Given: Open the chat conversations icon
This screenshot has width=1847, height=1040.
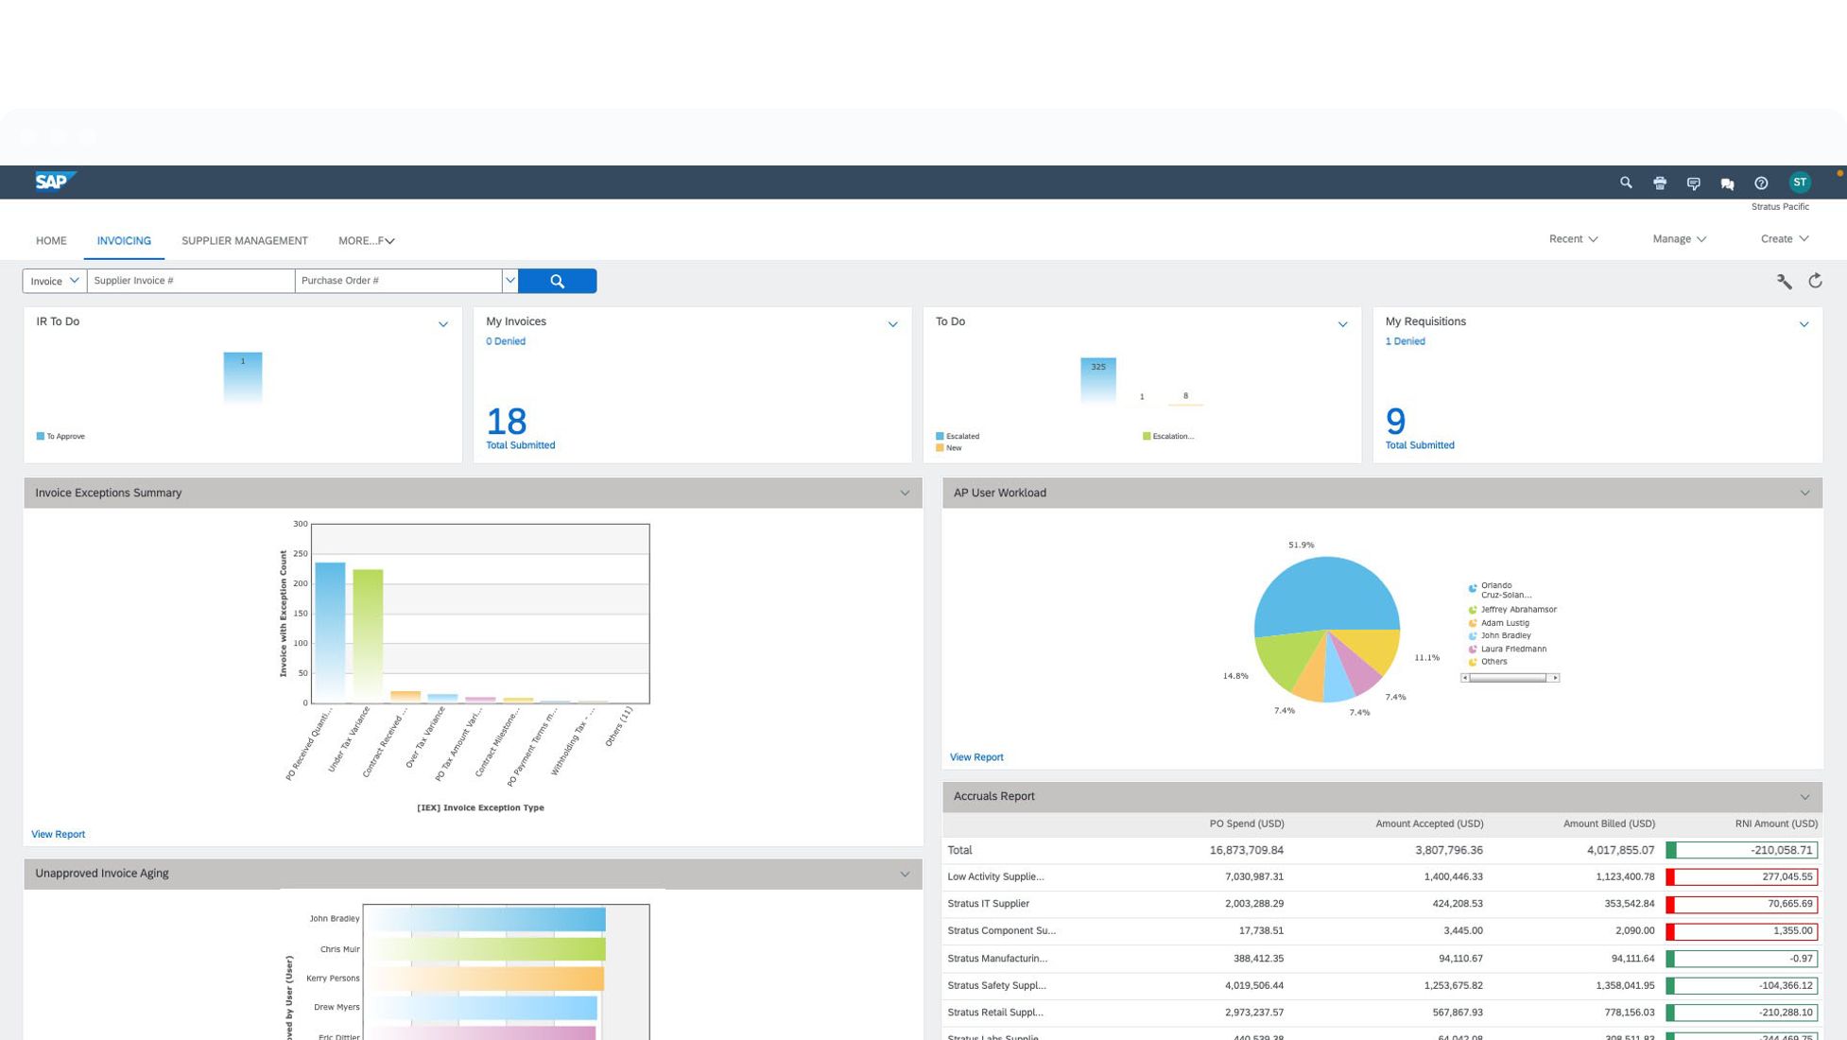Looking at the screenshot, I should [1727, 183].
